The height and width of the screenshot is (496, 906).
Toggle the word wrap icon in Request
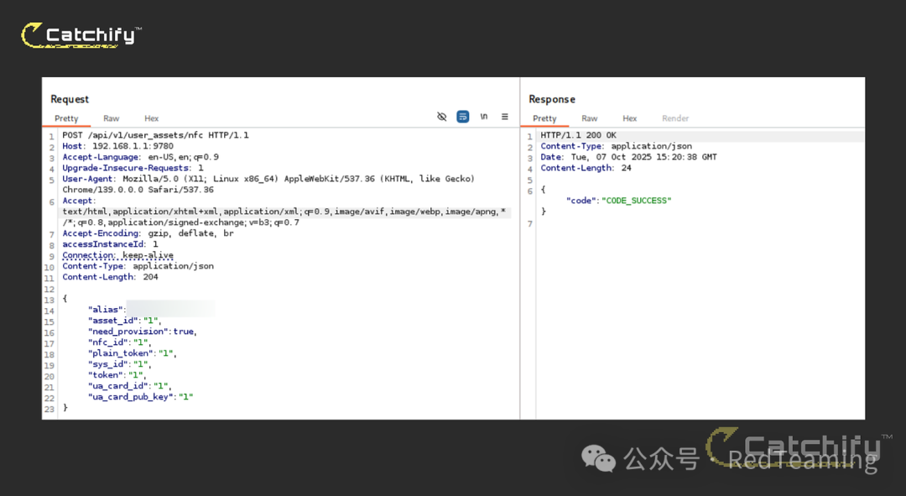click(x=463, y=117)
